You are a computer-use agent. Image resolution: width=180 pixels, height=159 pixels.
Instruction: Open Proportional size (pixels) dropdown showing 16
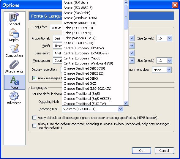(164, 38)
